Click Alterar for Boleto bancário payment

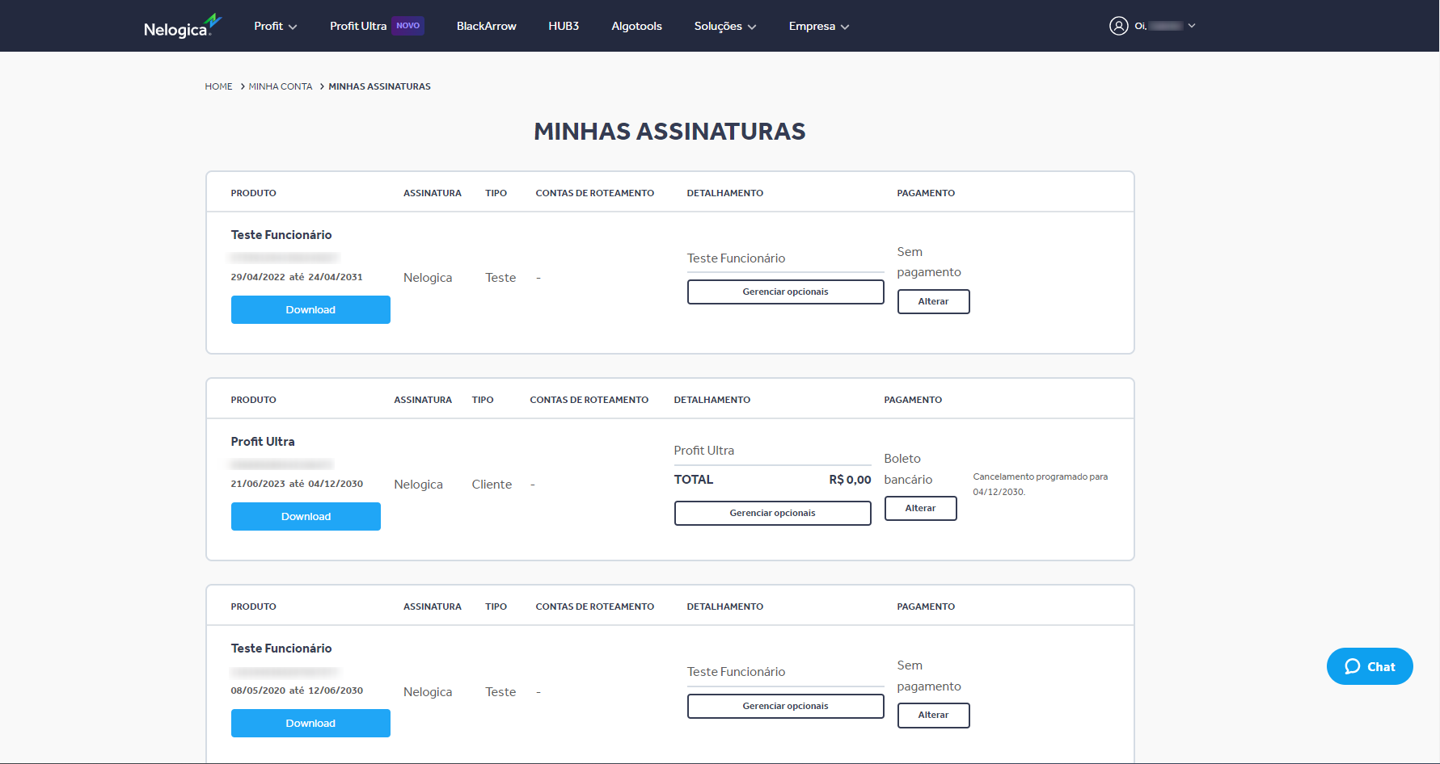coord(920,508)
